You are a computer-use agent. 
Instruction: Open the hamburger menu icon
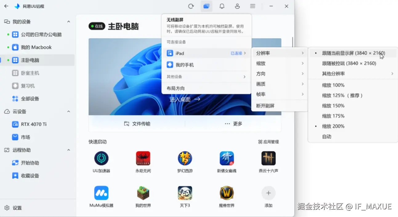click(x=253, y=6)
